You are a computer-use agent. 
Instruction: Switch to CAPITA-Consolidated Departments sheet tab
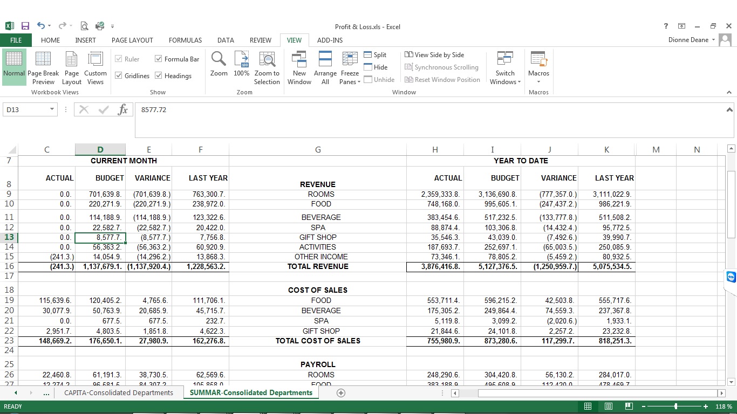click(x=119, y=393)
